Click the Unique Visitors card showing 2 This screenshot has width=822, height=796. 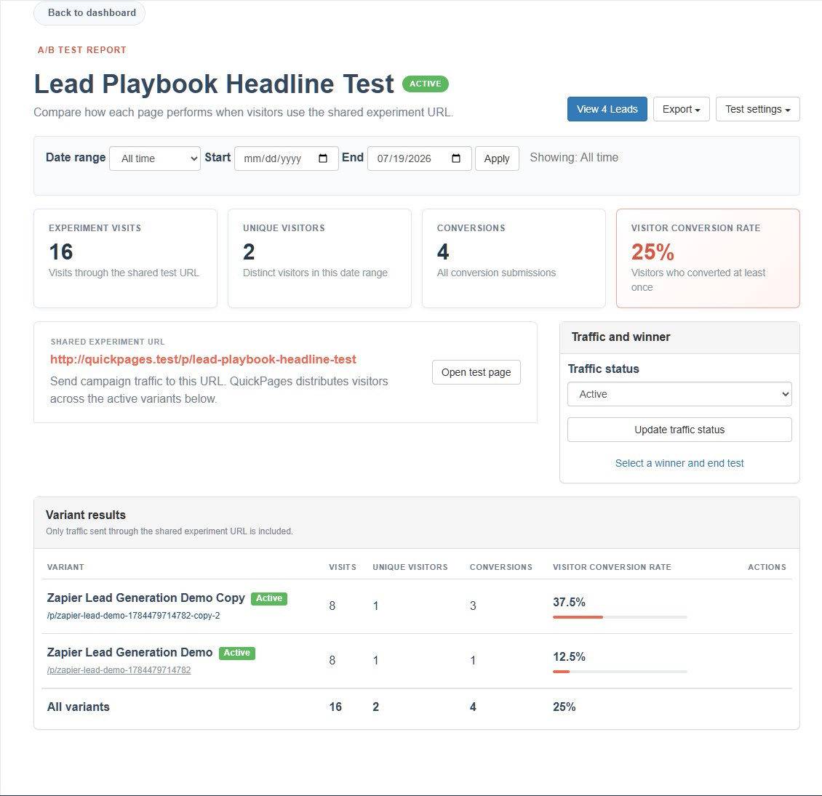[319, 258]
